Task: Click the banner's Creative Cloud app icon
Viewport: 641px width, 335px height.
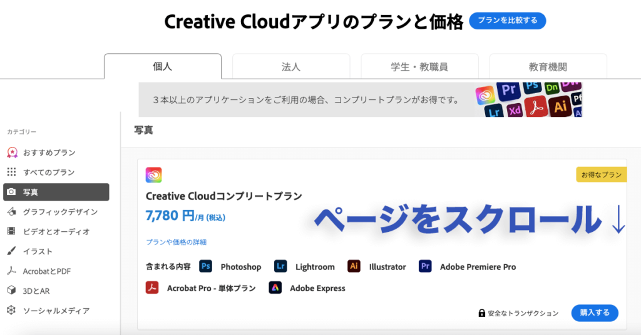Action: 486,96
